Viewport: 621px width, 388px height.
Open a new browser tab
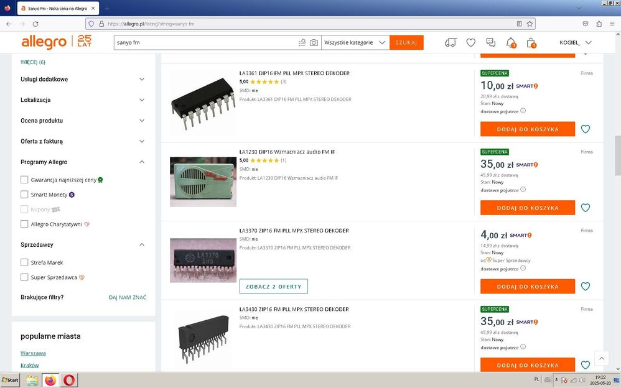[x=107, y=8]
